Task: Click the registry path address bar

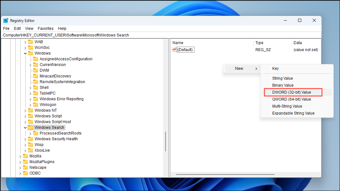Action: tap(161, 35)
